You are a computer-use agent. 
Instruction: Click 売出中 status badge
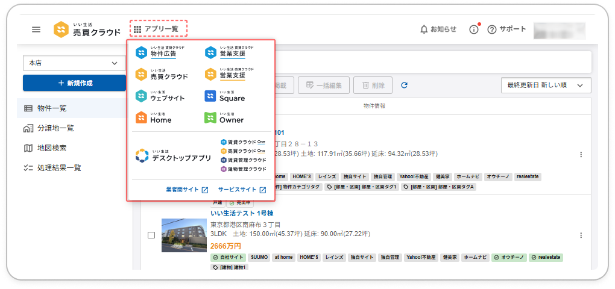click(241, 204)
